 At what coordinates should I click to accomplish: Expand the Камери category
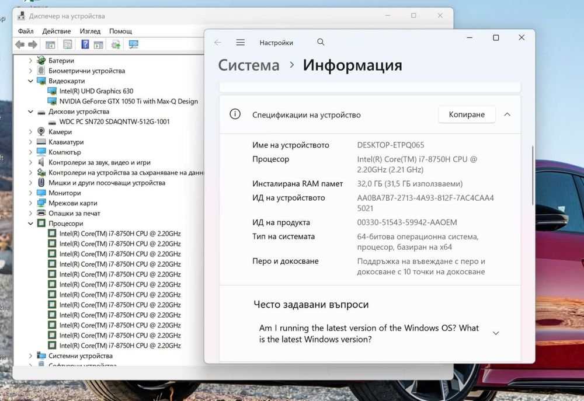click(30, 131)
